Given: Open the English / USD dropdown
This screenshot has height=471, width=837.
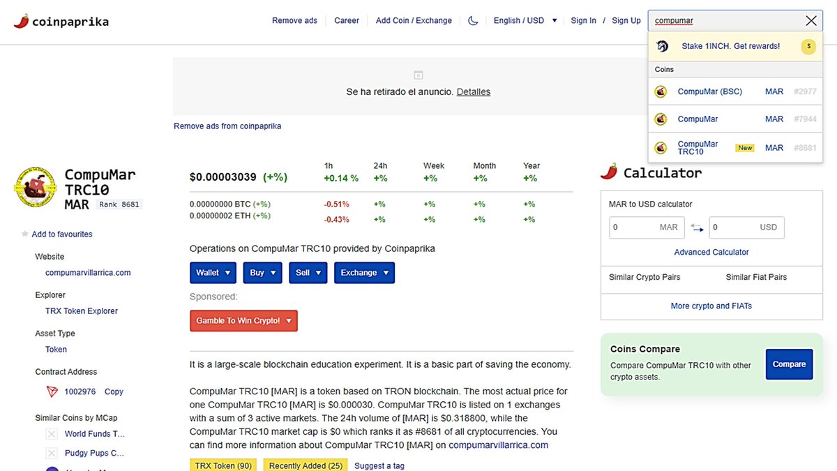Looking at the screenshot, I should [525, 21].
